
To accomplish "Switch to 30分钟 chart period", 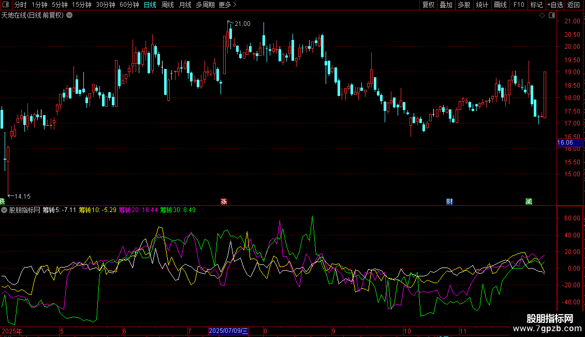I will coord(106,5).
